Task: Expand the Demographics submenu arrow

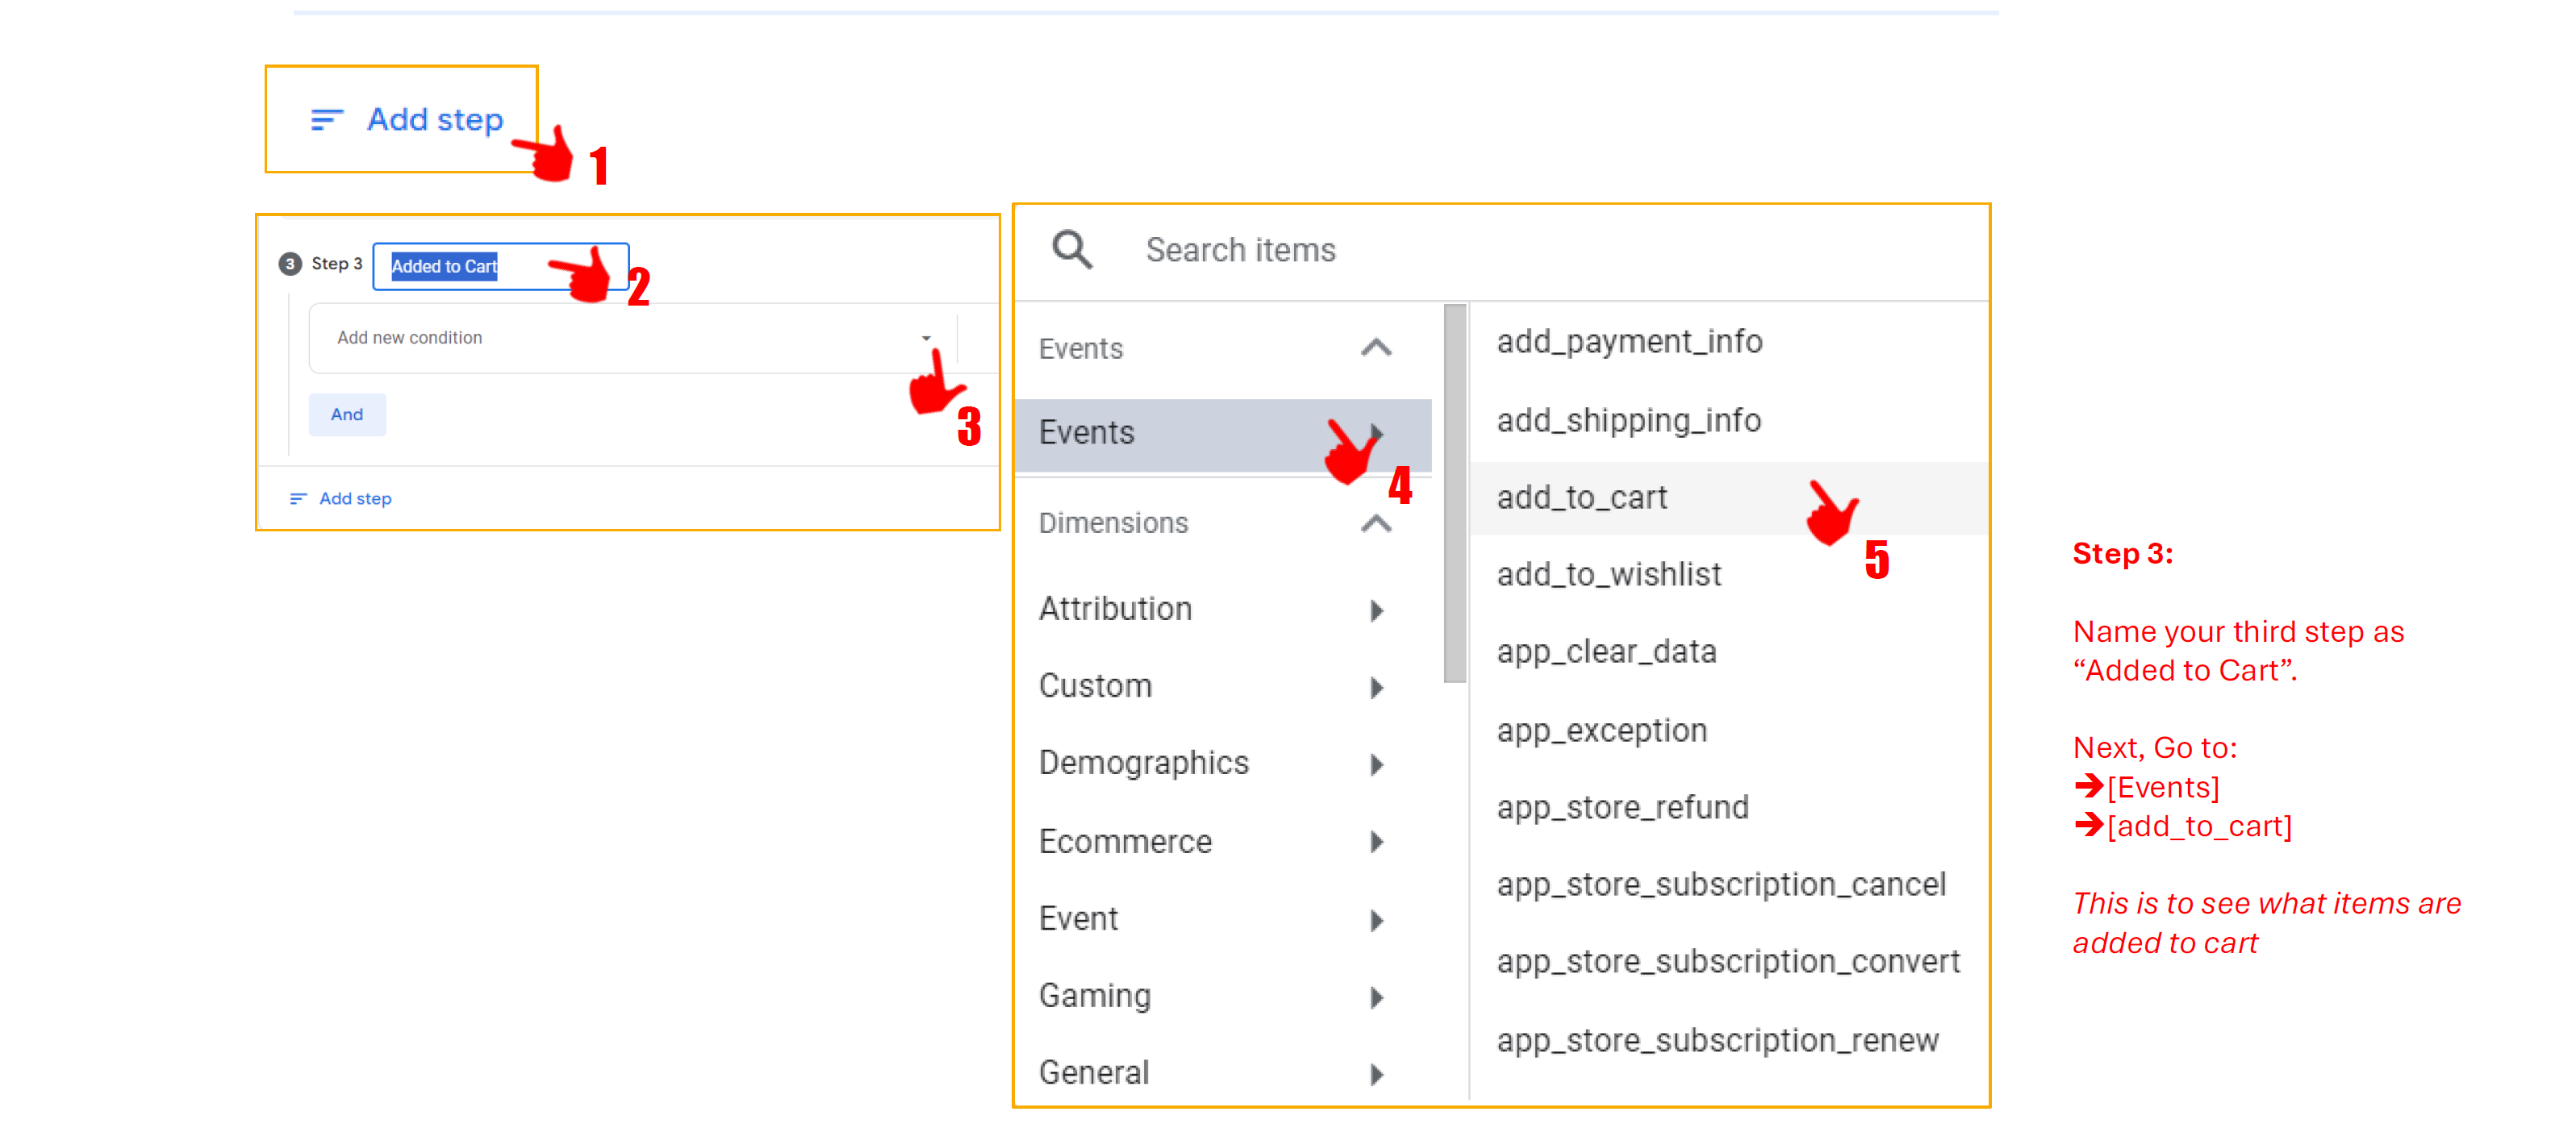Action: coord(1376,765)
